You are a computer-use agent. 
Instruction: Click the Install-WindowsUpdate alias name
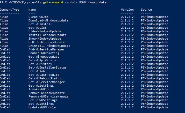coord(47,35)
